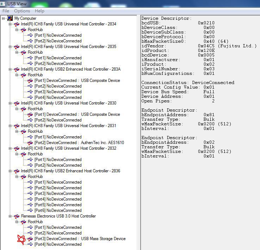Click the ICH8 Host Controller 2831 icon

pos(17,126)
